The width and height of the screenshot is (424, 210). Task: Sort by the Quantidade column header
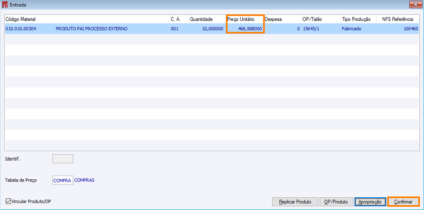pos(208,19)
